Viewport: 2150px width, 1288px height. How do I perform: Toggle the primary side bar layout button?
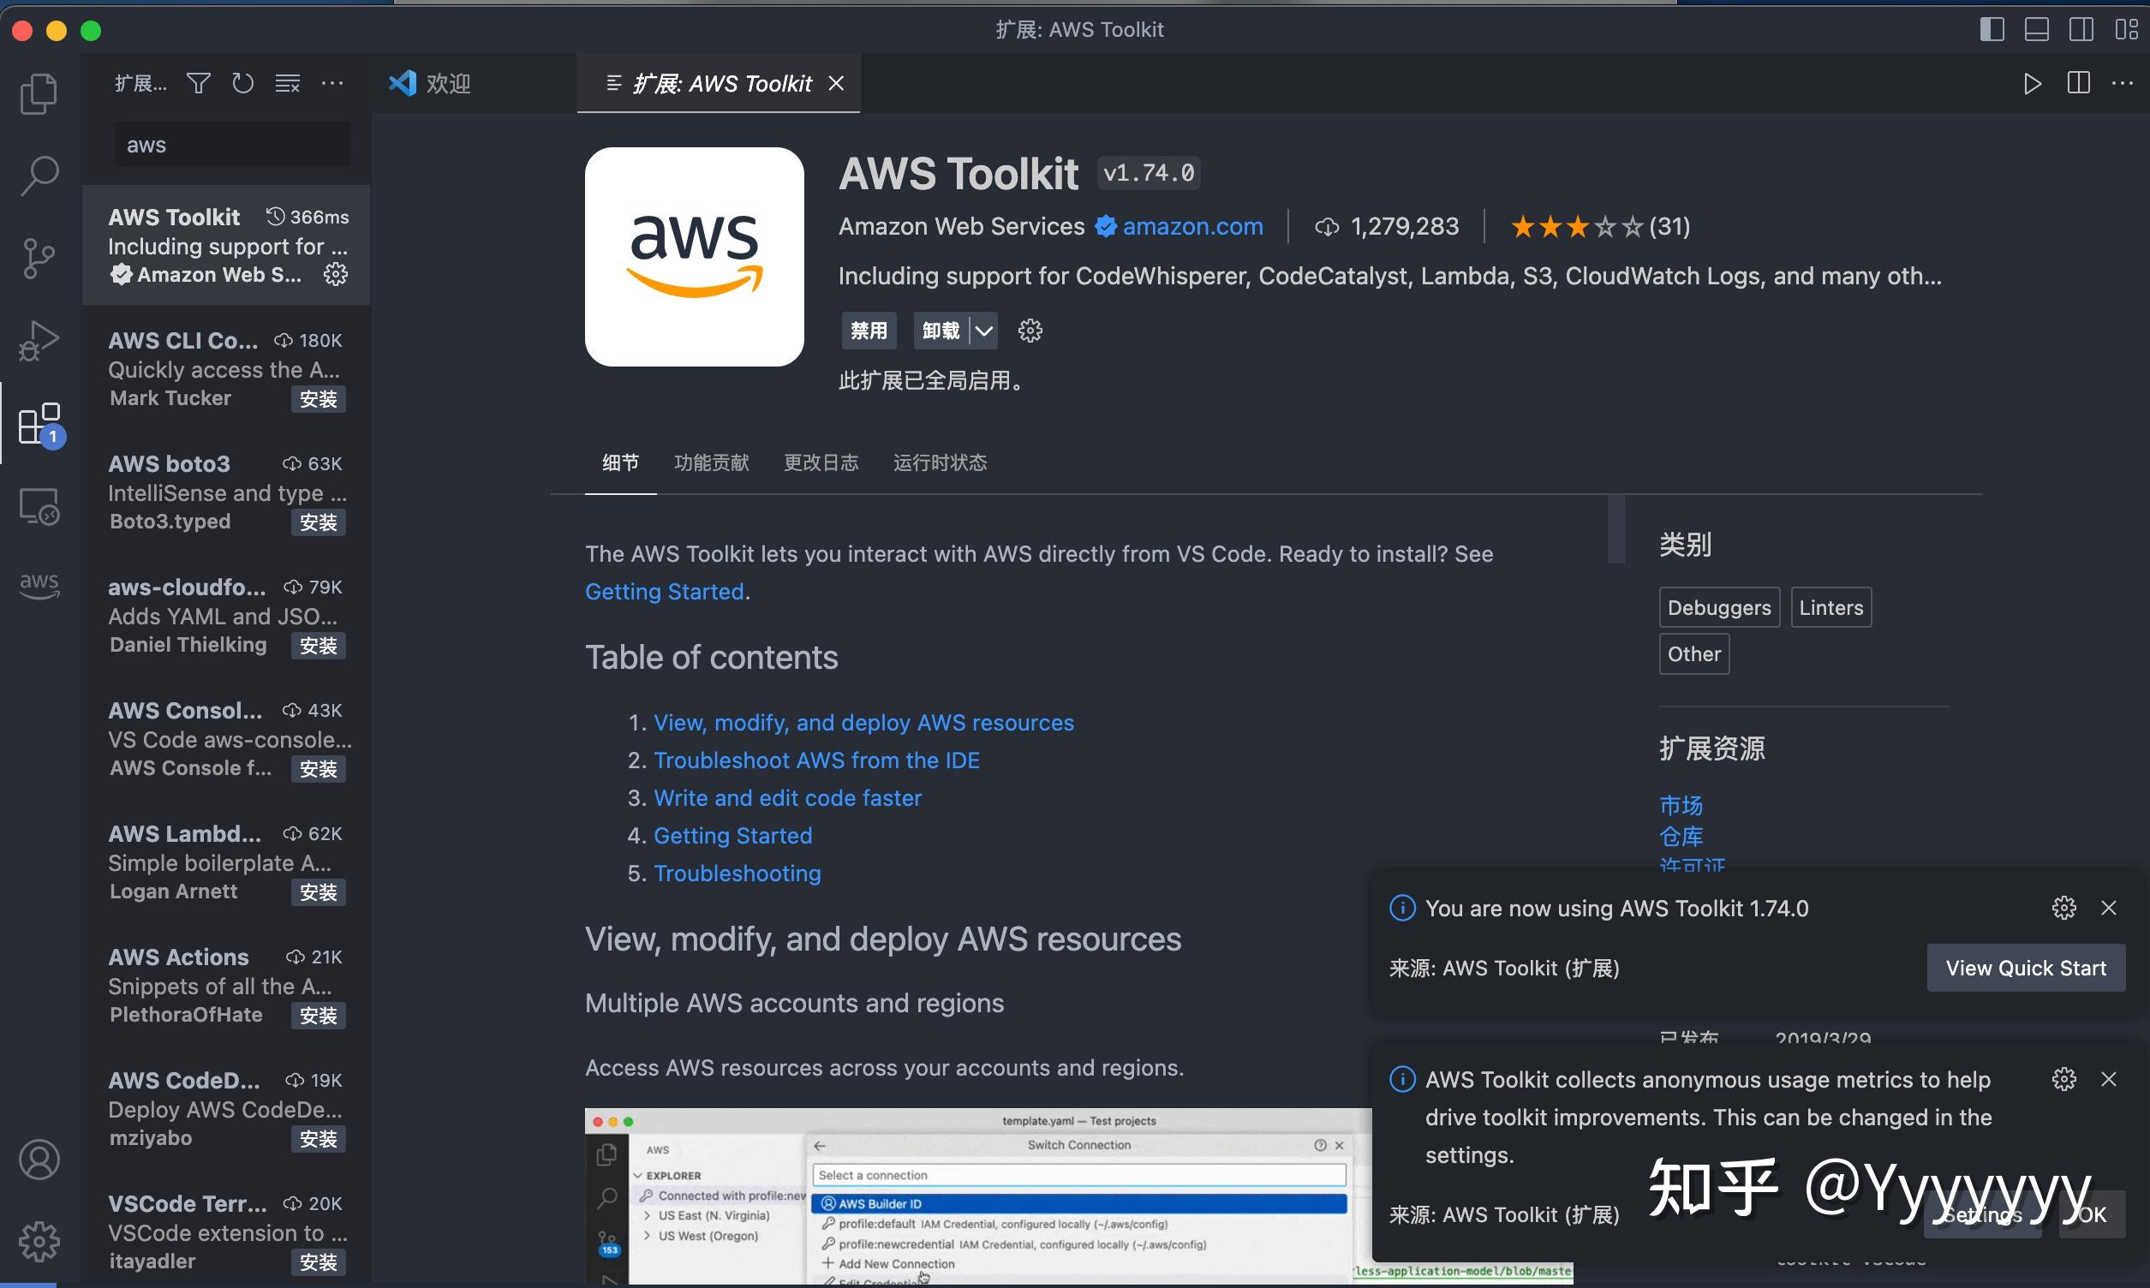click(x=1992, y=29)
